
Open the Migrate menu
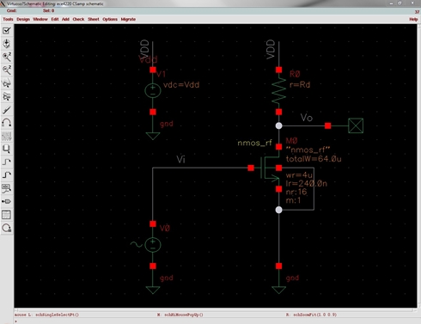coord(128,19)
